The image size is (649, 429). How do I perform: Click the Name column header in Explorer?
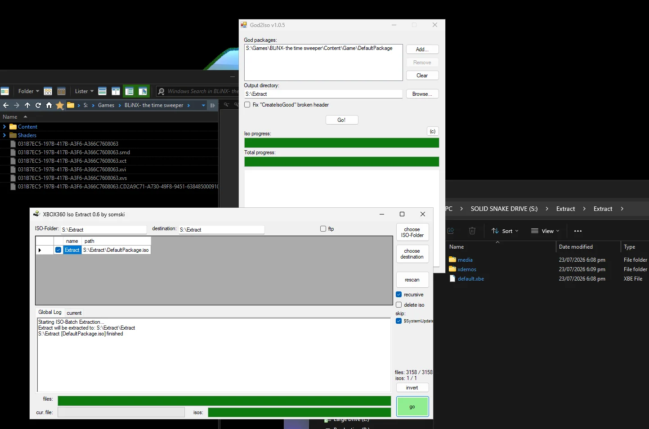click(457, 247)
